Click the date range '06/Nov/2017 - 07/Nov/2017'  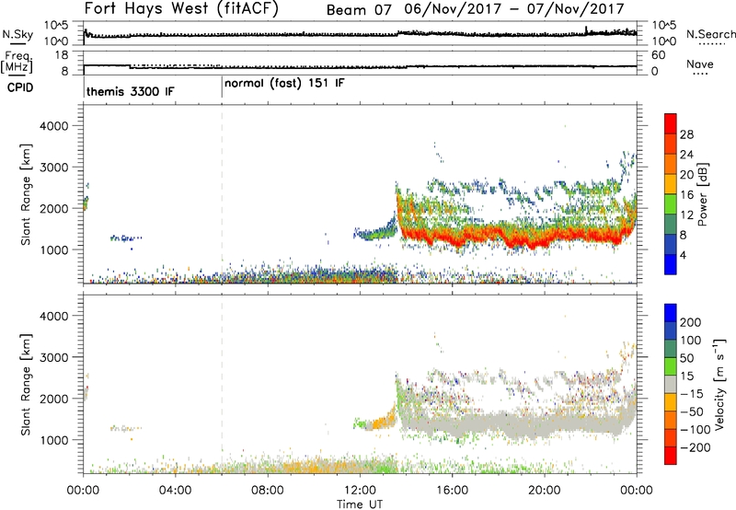click(514, 9)
